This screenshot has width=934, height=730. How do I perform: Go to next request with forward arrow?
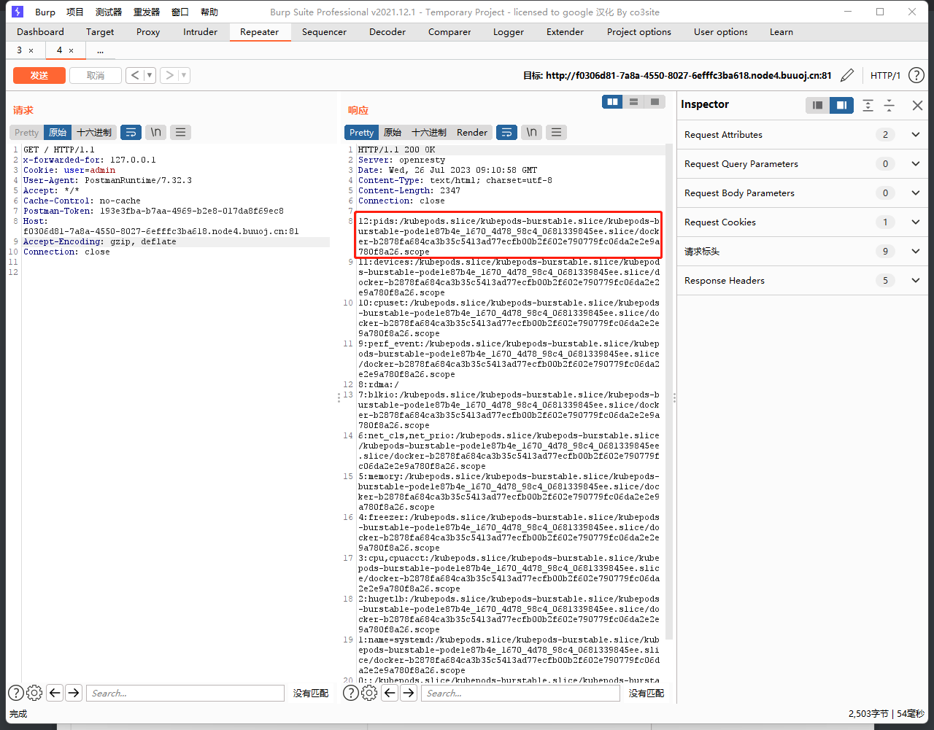coord(169,75)
